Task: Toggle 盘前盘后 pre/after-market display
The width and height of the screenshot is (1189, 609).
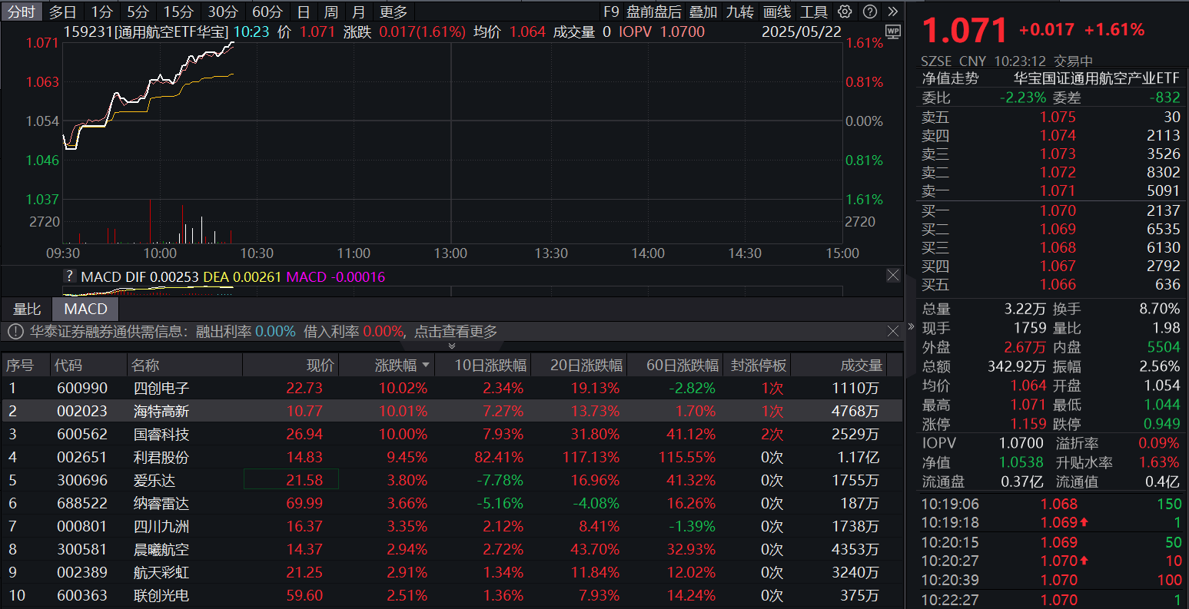Action: tap(653, 12)
